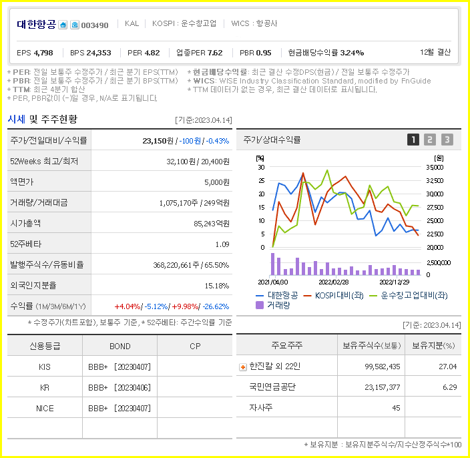
Task: Click the 보유주식수(보통) column header
Action: [x=371, y=345]
